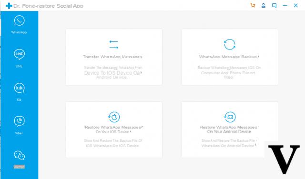Click the Android restore description text

tap(229, 143)
